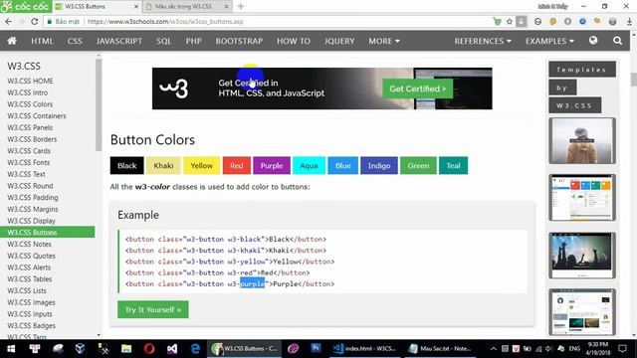Open the downloads icon at far right of toolbar
The image size is (637, 358).
[x=629, y=22]
